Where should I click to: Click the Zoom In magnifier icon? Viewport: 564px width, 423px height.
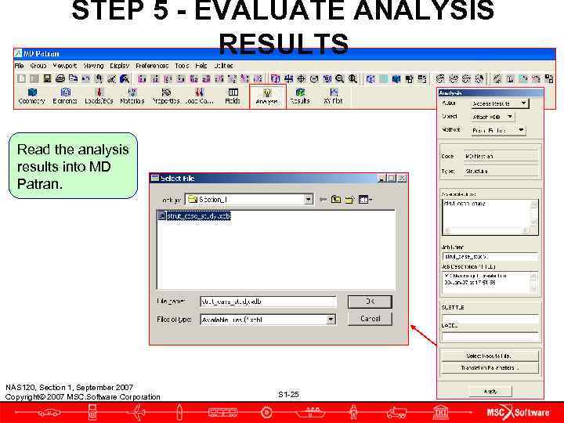click(352, 79)
